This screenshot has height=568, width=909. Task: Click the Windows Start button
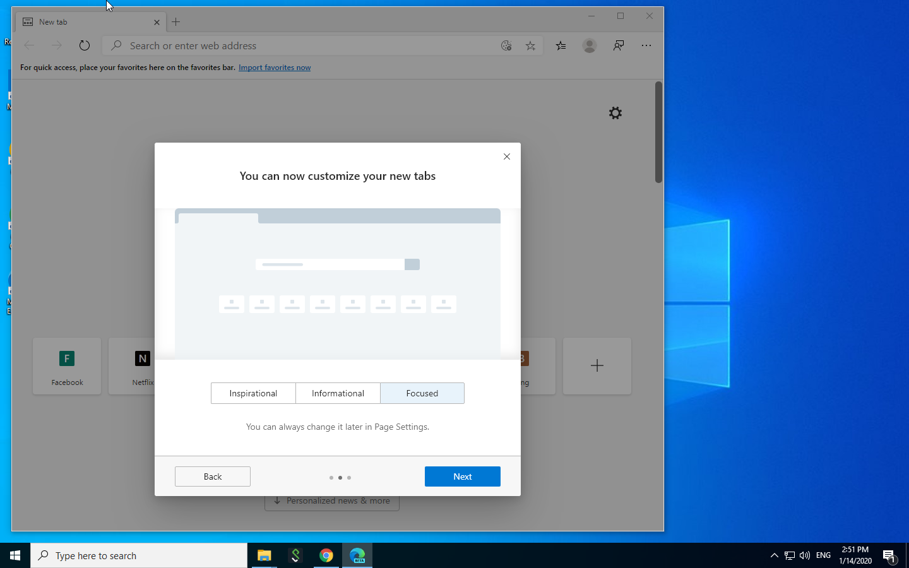tap(15, 555)
